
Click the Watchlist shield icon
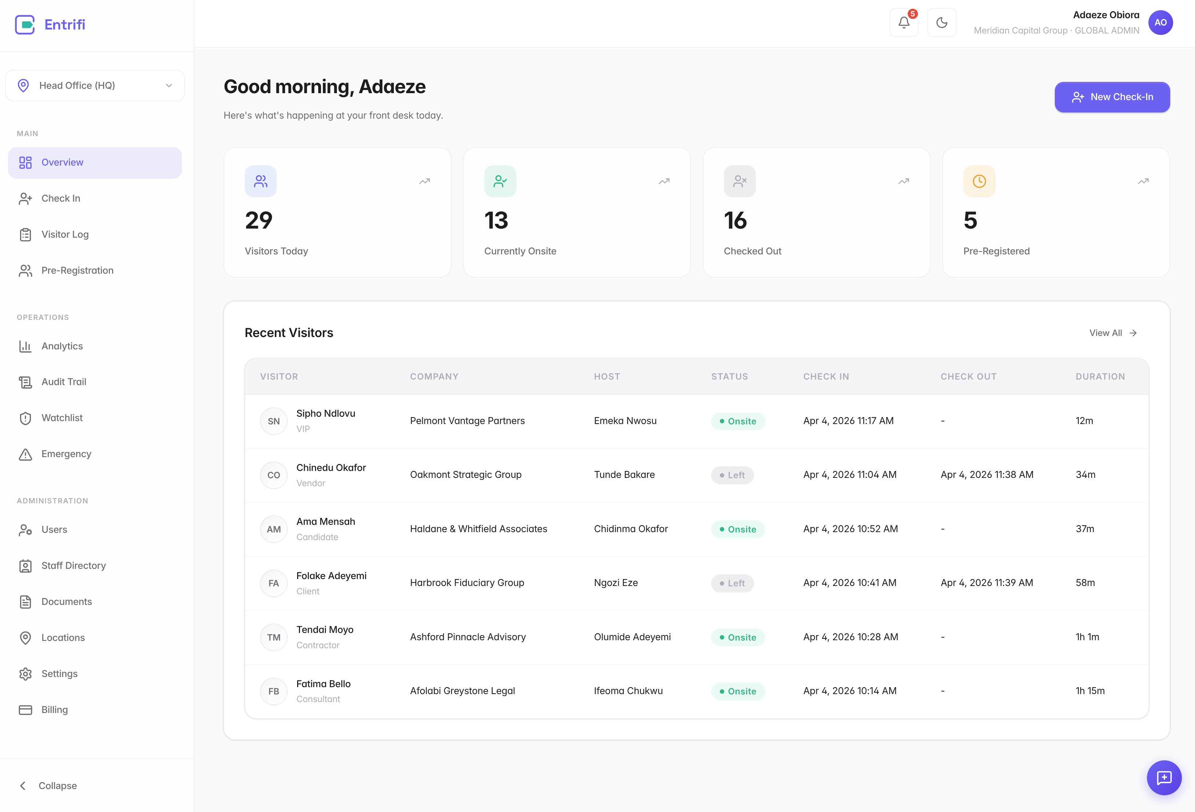tap(25, 418)
